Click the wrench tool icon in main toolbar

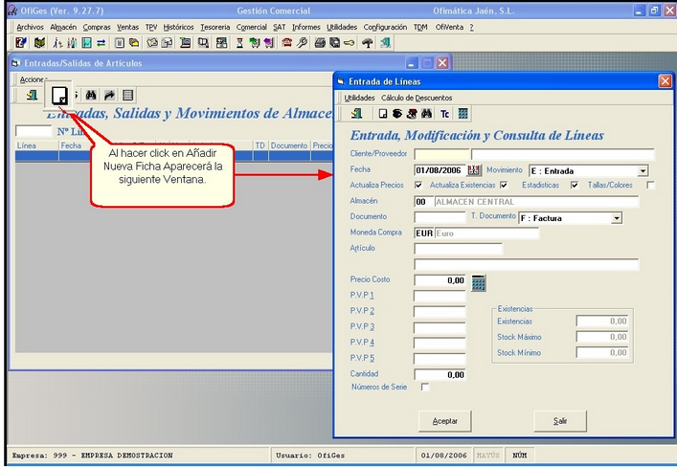(302, 43)
